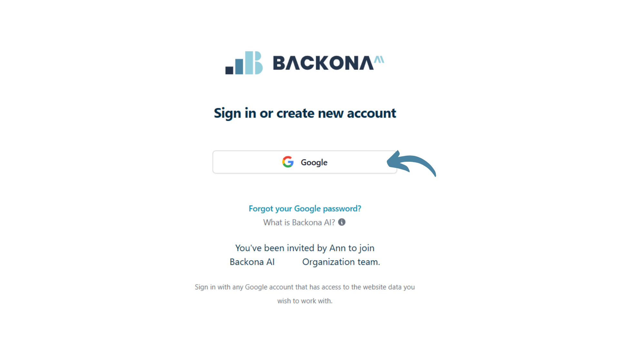Click the Backona bar-chart logo icon
619x348 pixels.
click(x=244, y=63)
